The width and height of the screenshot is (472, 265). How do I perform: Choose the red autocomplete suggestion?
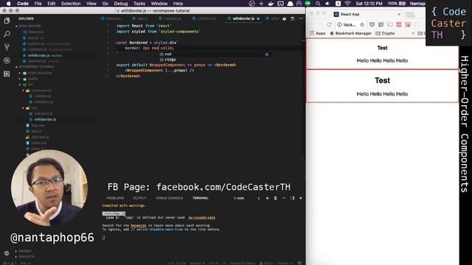pyautogui.click(x=168, y=54)
